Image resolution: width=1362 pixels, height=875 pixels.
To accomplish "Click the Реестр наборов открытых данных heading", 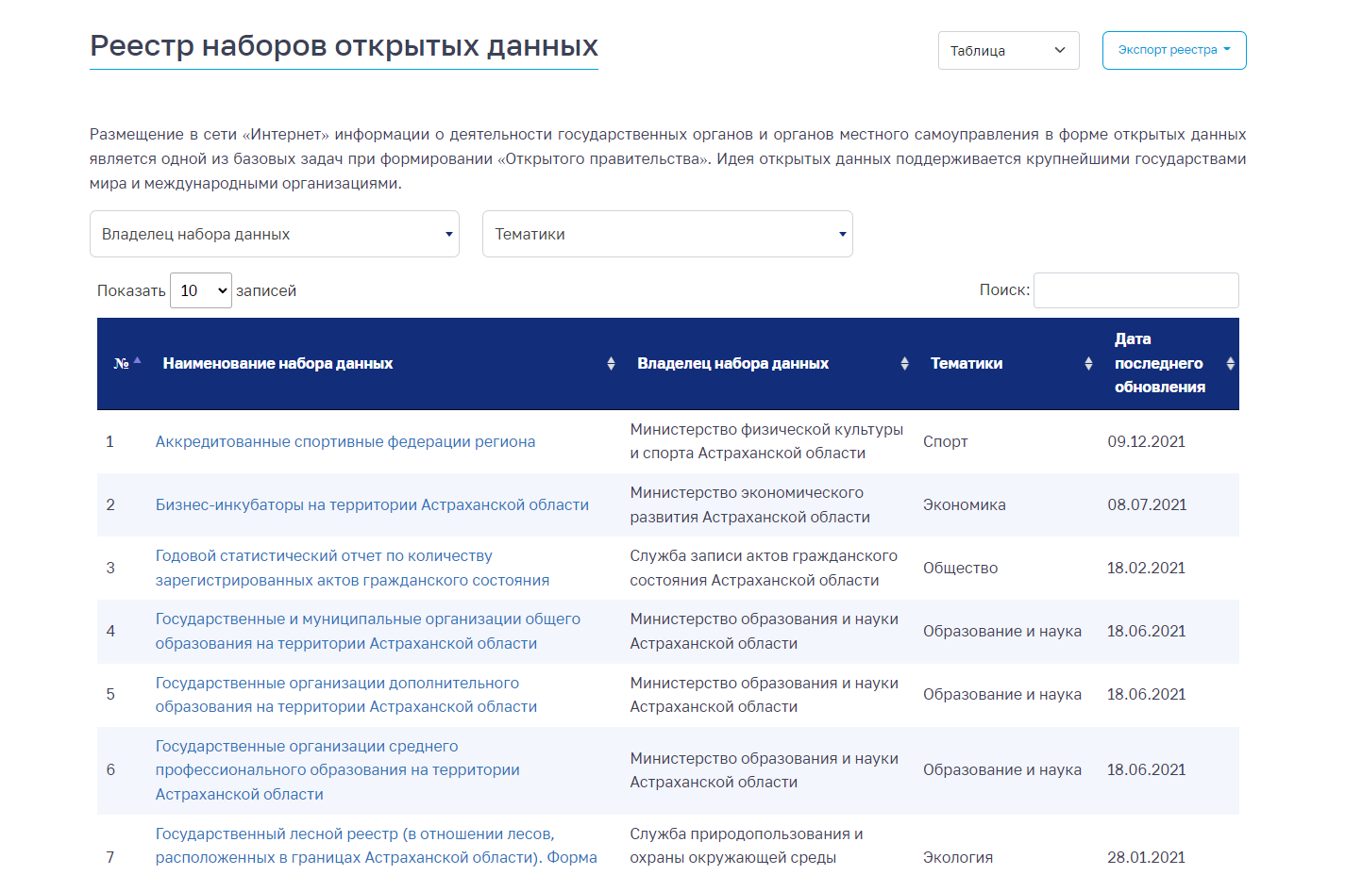I will [344, 46].
